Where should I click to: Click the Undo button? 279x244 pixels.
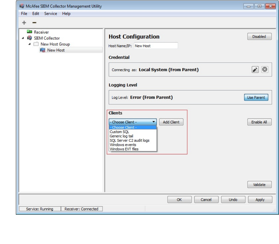pyautogui.click(x=233, y=200)
